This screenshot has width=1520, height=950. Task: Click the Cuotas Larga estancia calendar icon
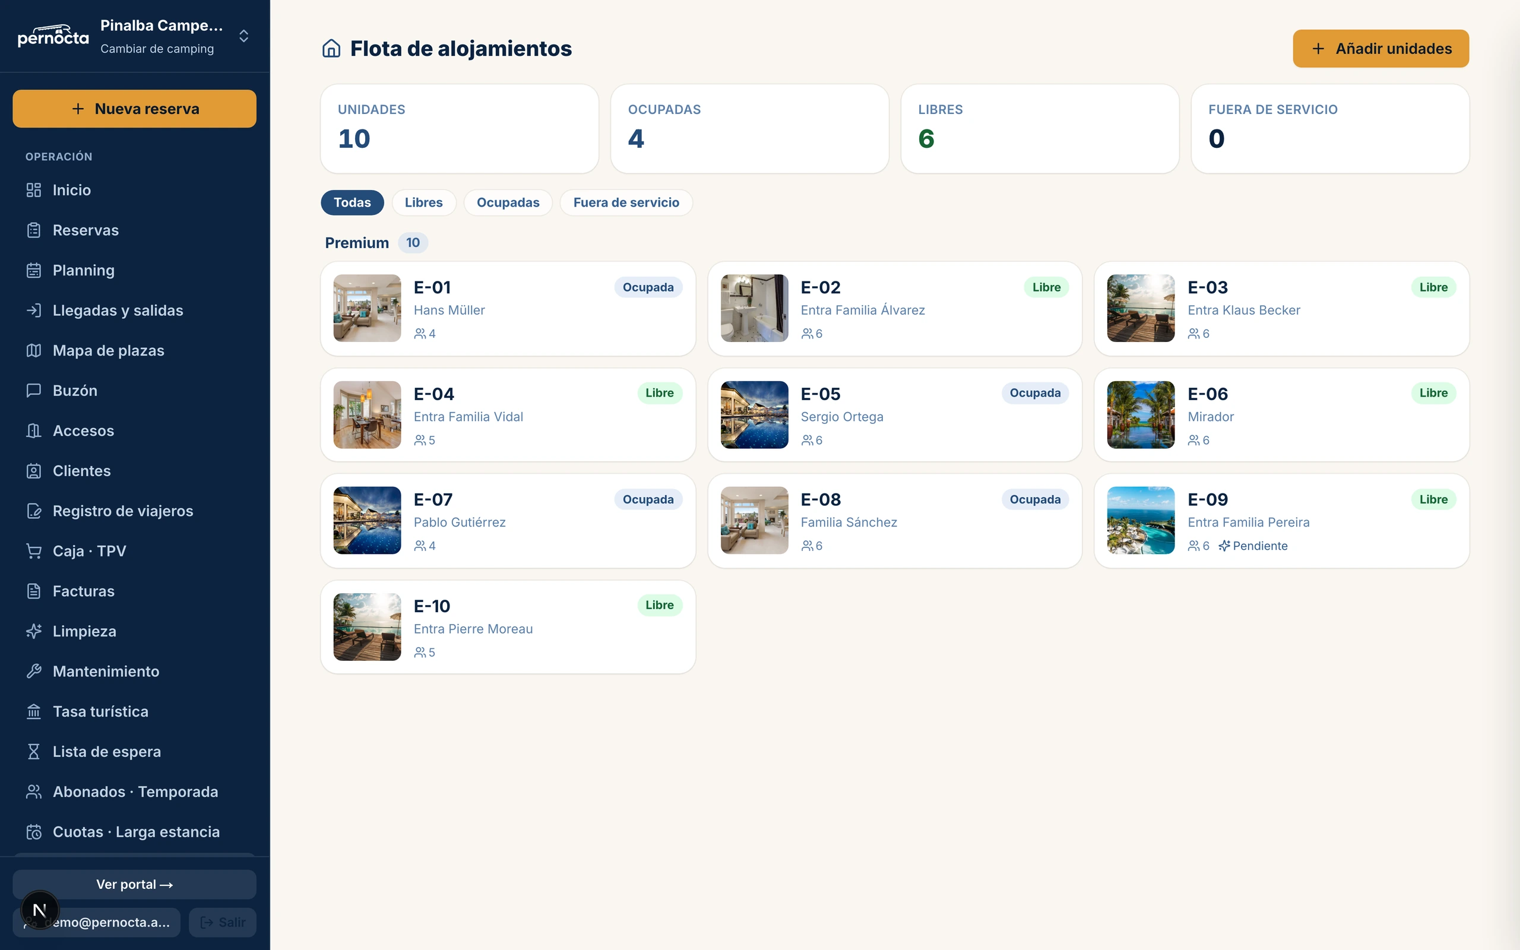coord(34,832)
